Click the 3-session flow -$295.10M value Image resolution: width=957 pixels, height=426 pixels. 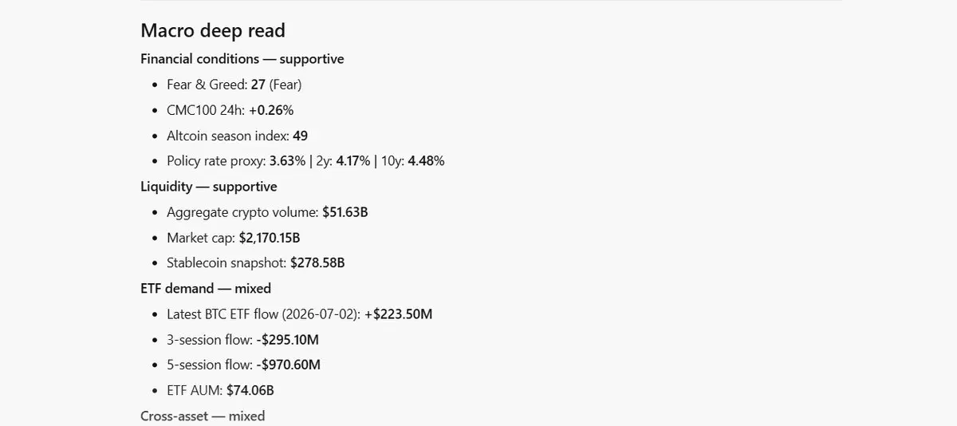(x=288, y=340)
